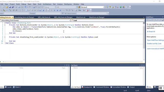Switch to the MainForm.vb [Design] tab
The height and width of the screenshot is (92, 164).
click(x=97, y=17)
